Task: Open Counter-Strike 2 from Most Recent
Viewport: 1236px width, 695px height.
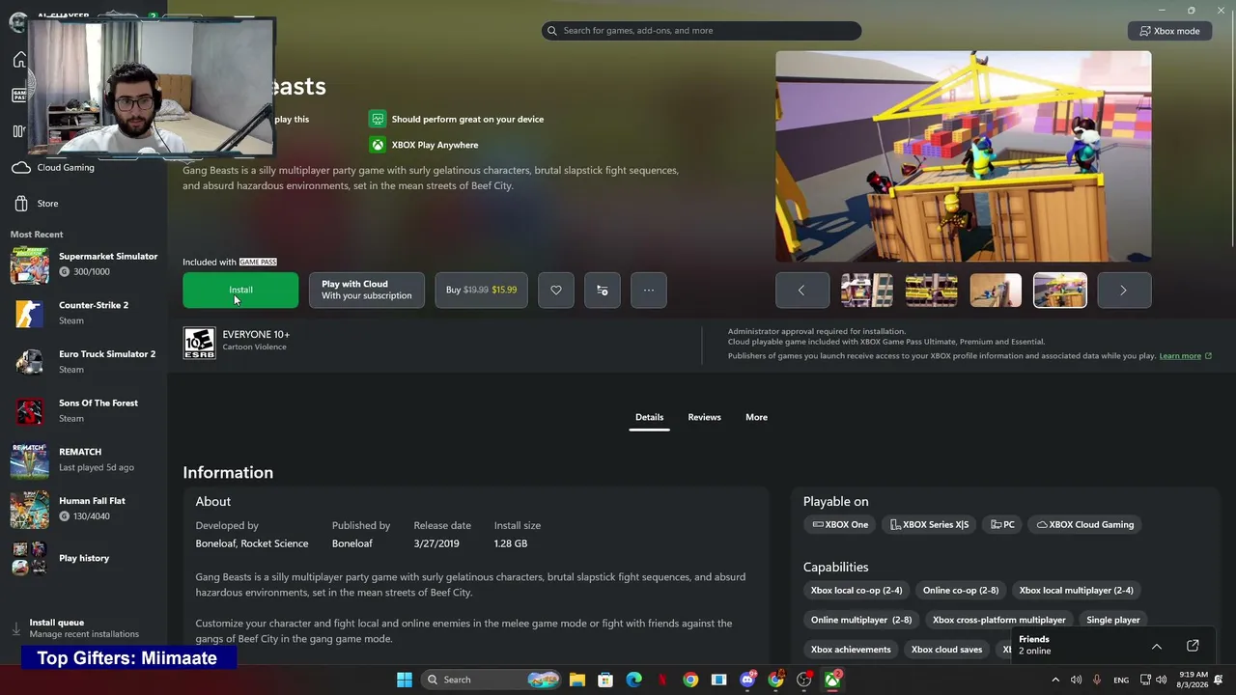Action: (83, 313)
